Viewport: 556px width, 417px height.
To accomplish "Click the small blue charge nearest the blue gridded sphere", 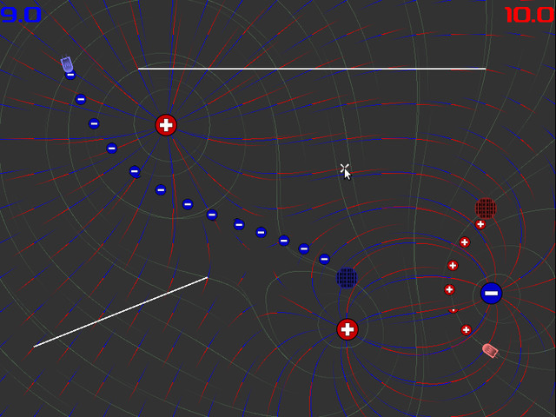I will [x=324, y=259].
